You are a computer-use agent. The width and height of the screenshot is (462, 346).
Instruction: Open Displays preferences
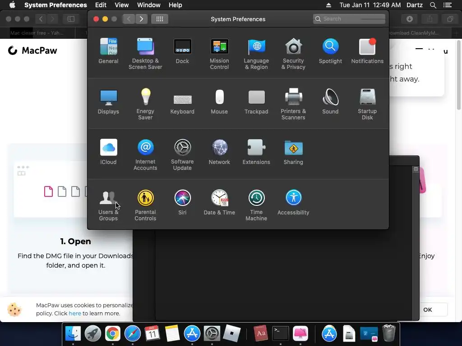click(108, 101)
